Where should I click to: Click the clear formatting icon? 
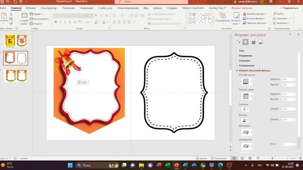(x=107, y=16)
